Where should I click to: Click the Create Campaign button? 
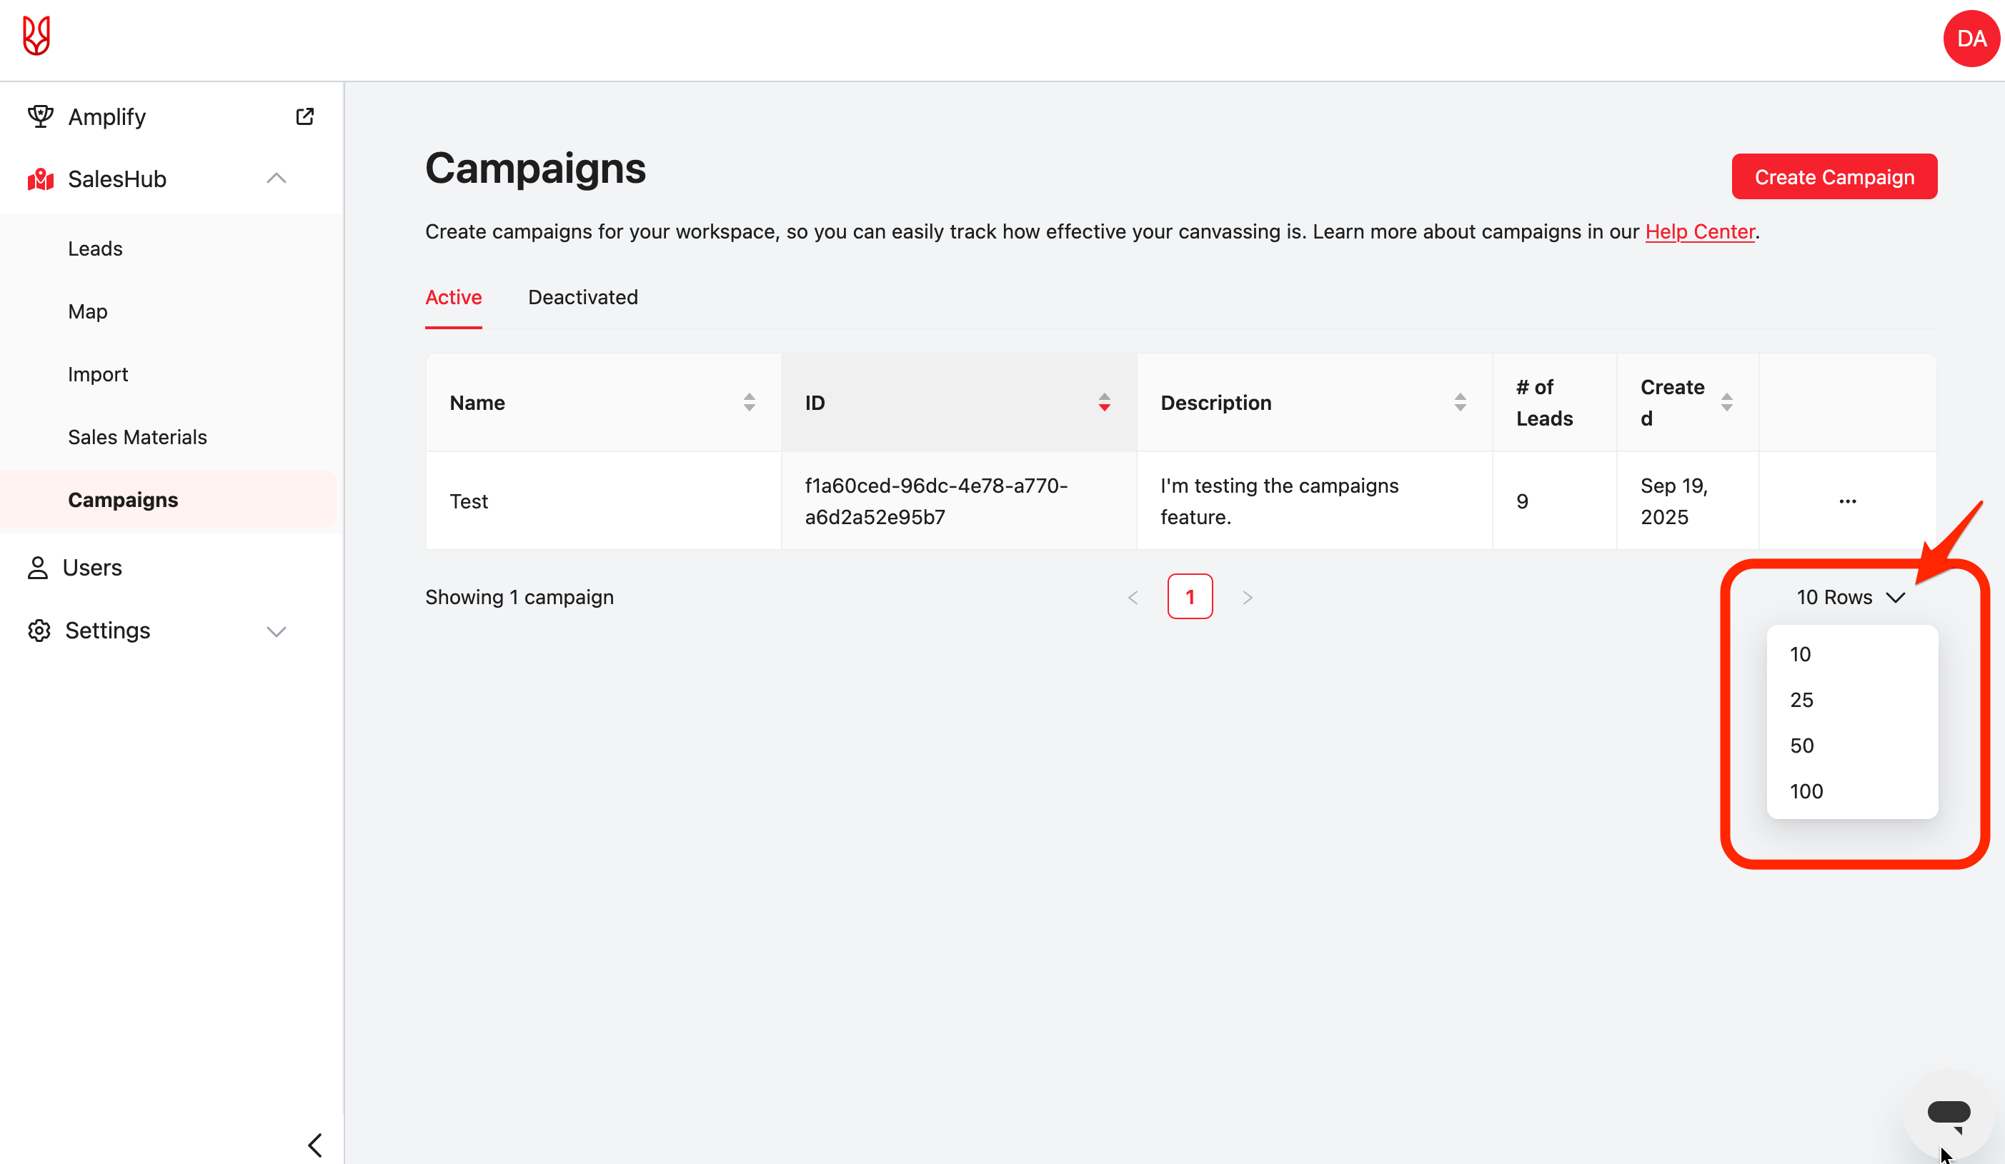1834,176
